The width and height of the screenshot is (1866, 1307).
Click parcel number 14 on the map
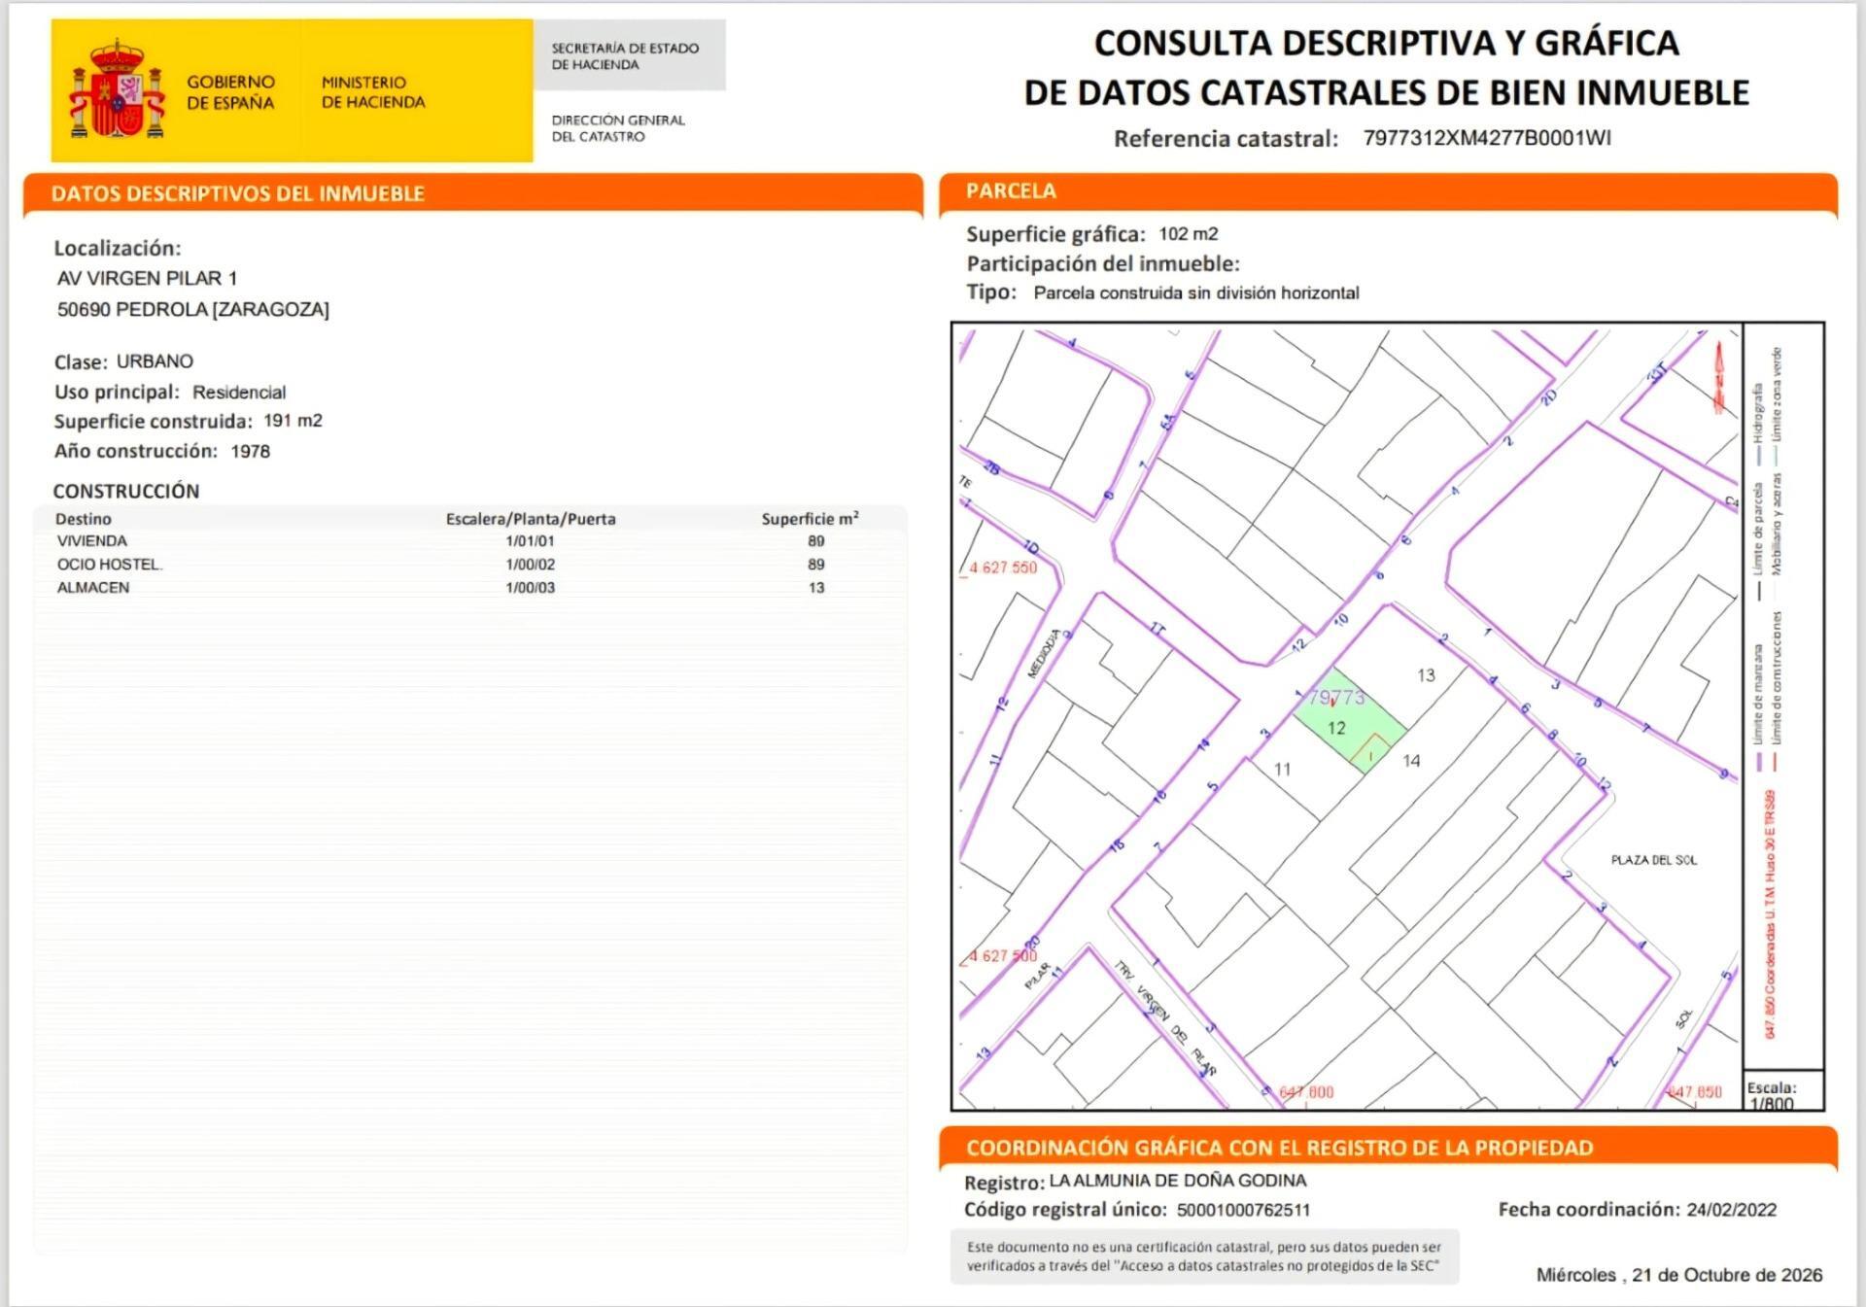click(1411, 761)
